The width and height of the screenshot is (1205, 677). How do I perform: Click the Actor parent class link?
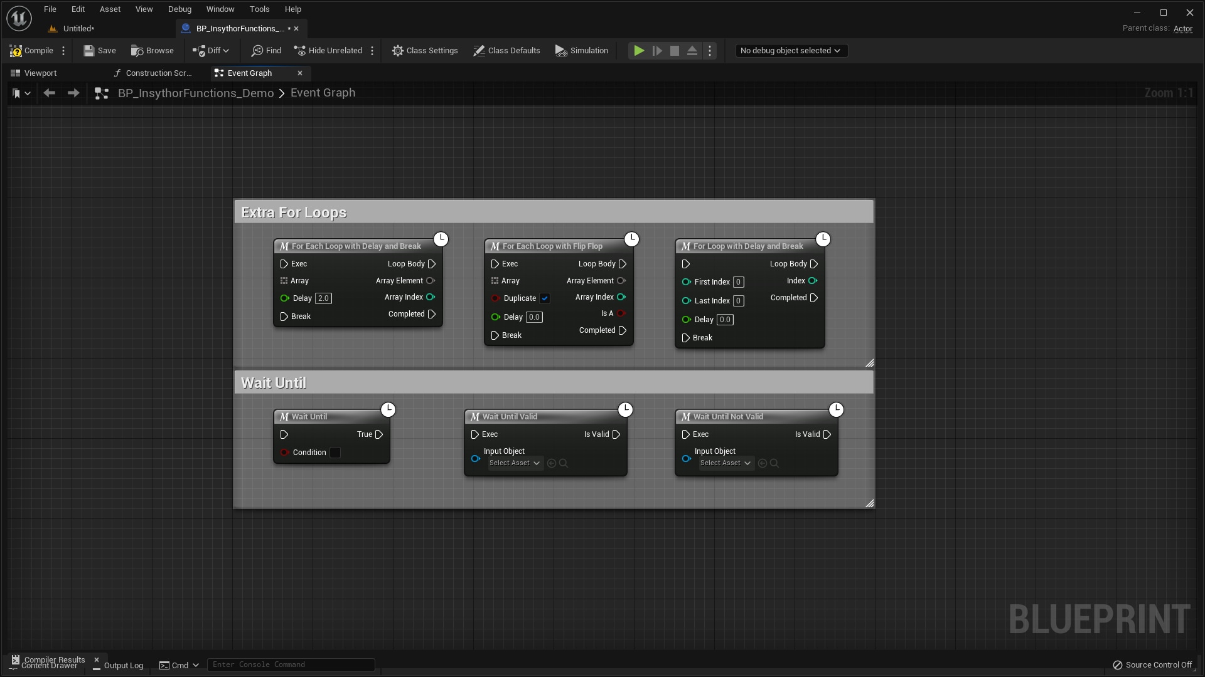point(1183,29)
